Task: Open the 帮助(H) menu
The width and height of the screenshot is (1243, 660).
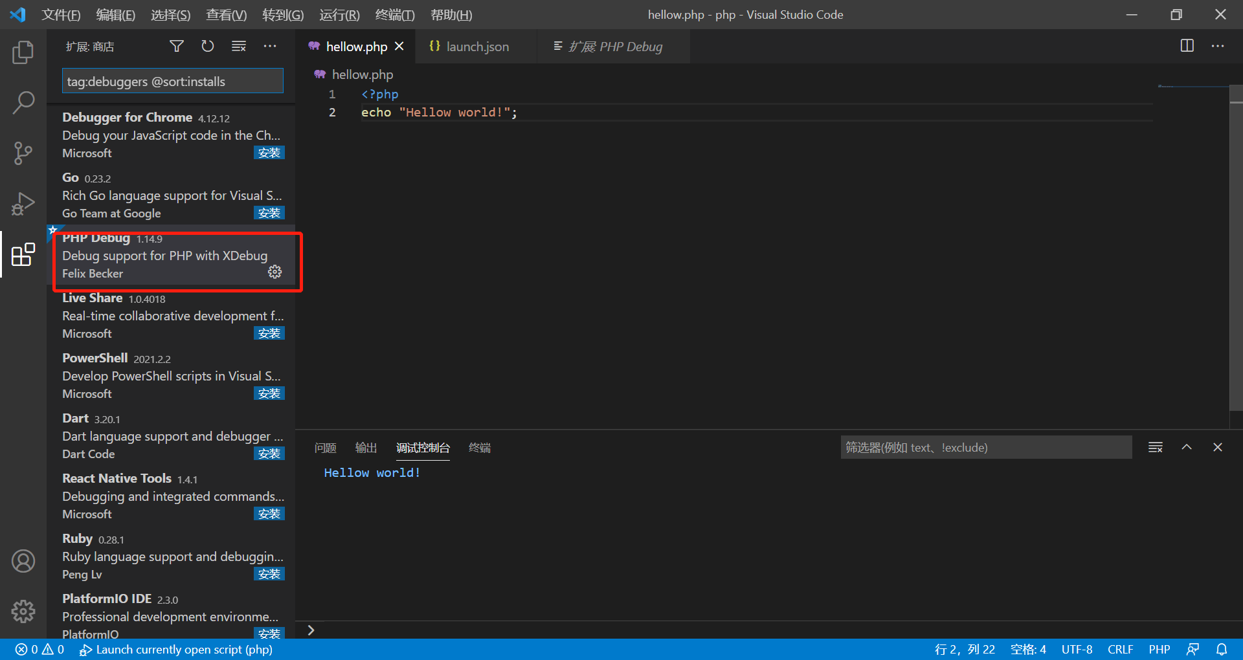Action: (x=451, y=15)
